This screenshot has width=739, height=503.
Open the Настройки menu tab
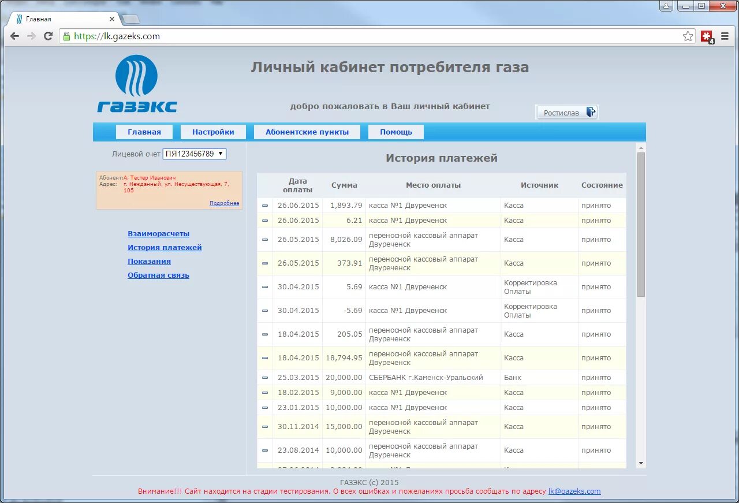point(213,132)
